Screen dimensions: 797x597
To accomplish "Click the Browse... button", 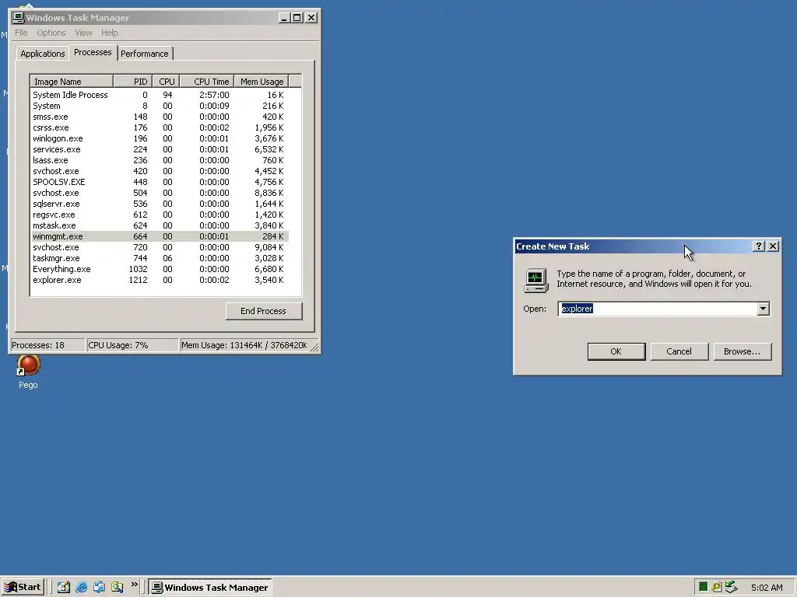I will (742, 351).
